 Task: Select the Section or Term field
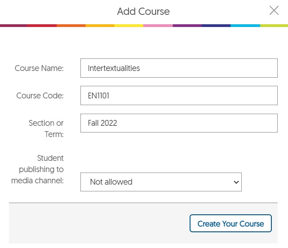coord(179,123)
